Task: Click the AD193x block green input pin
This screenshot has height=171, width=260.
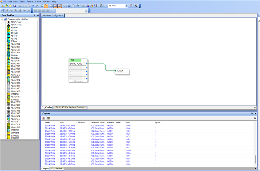Action: (115, 71)
